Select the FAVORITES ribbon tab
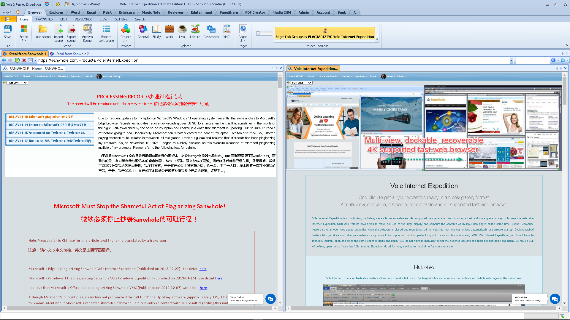The height and width of the screenshot is (320, 570). point(44,19)
